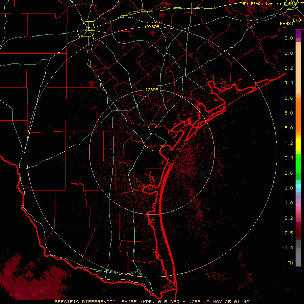Pick the peach color band of the scale
Screen dimensions: 304x304
pos(298,69)
